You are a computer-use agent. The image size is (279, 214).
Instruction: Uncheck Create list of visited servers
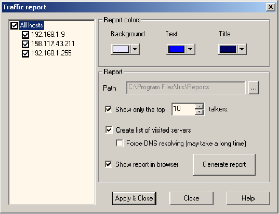point(109,130)
